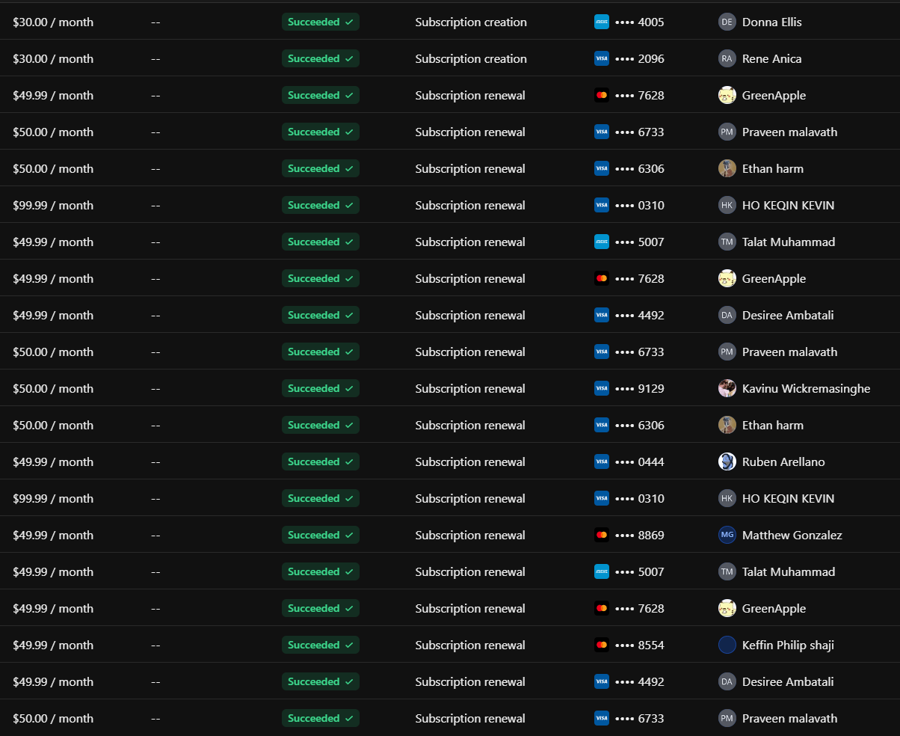
Task: Click Donna Ellis's DE avatar
Action: (x=727, y=22)
